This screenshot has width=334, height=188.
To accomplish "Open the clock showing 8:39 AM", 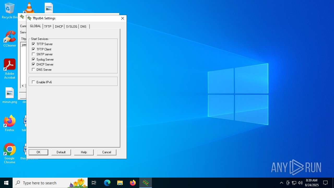I will pyautogui.click(x=312, y=183).
